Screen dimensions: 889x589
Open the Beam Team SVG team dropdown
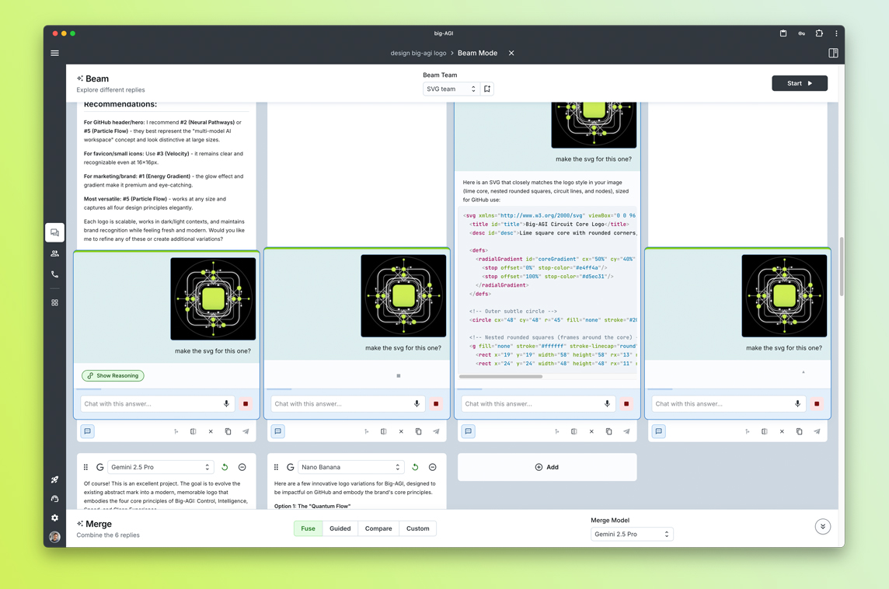[x=451, y=89]
